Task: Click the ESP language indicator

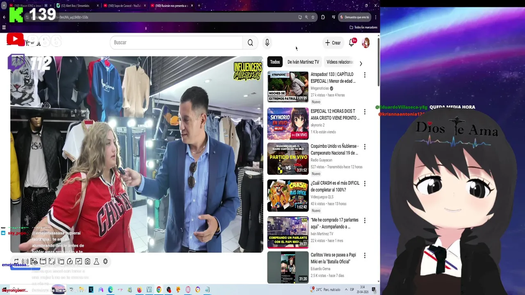Action: pyautogui.click(x=352, y=290)
